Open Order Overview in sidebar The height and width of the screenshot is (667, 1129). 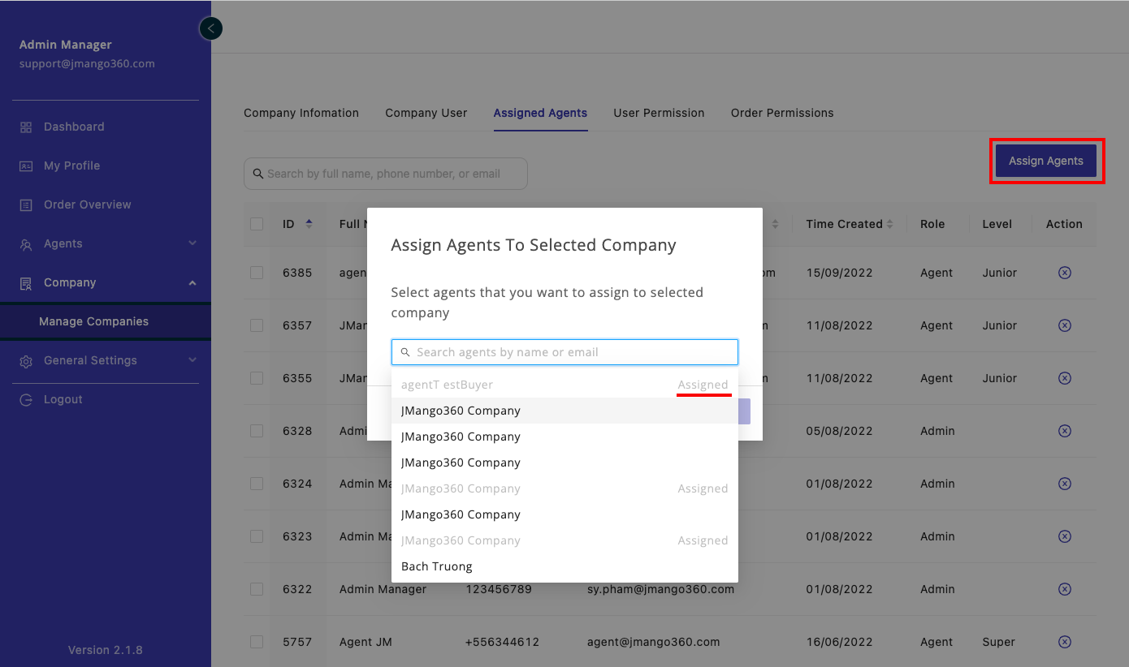[x=87, y=204]
